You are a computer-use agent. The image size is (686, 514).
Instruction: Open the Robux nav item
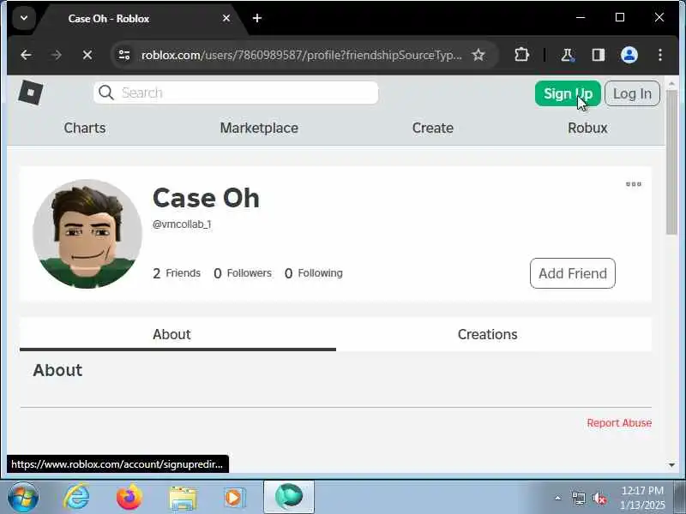[x=587, y=128]
